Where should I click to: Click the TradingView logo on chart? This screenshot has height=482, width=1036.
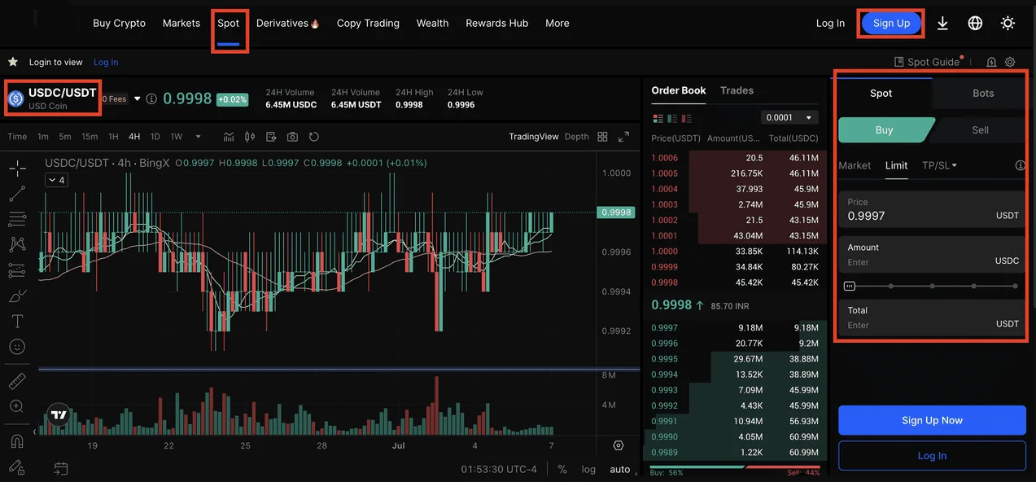pyautogui.click(x=59, y=415)
